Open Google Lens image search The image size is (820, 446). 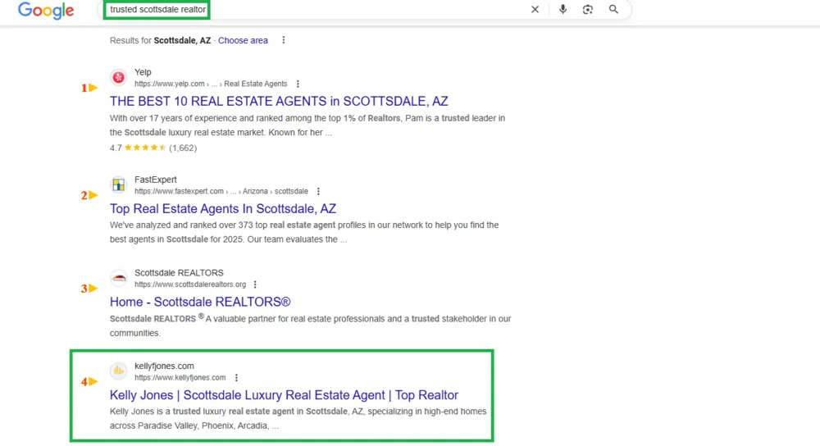588,10
